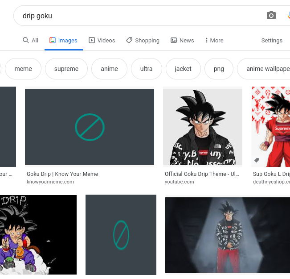Expand the More menu

pos(214,40)
